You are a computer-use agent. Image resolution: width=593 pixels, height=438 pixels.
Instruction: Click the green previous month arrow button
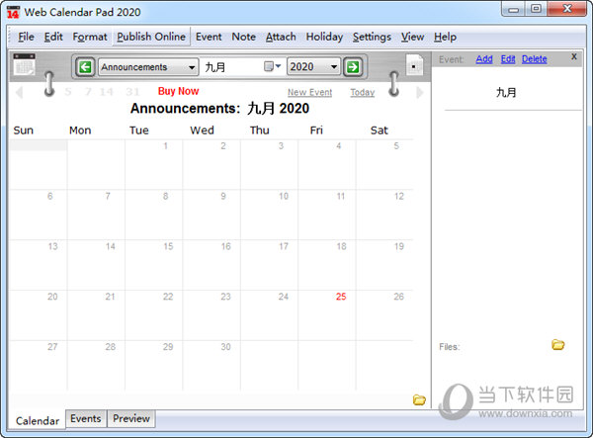tap(85, 67)
